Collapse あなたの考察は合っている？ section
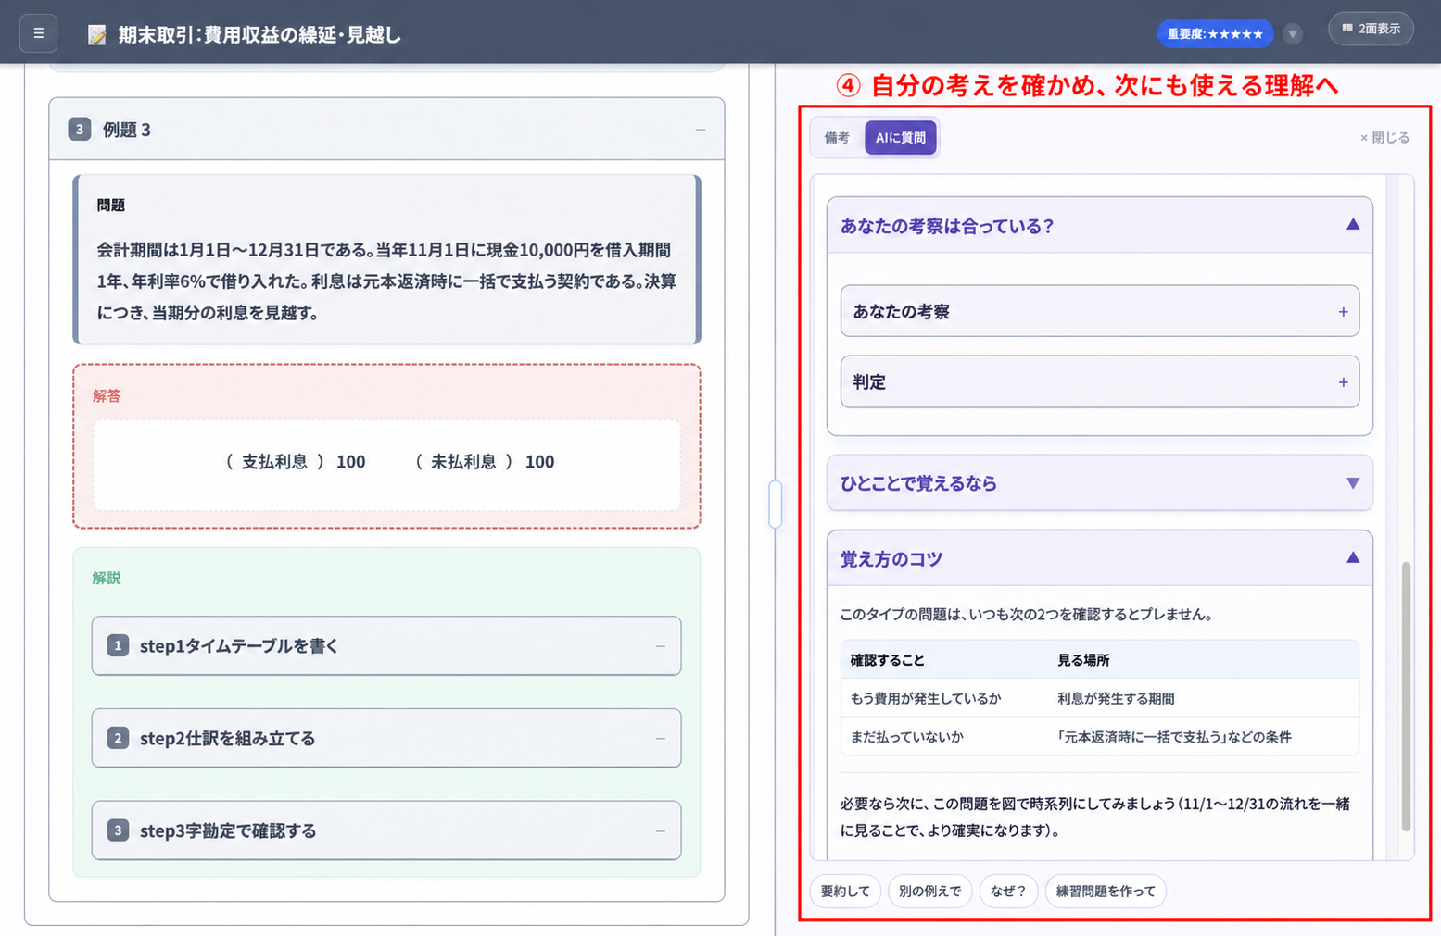This screenshot has height=936, width=1441. (x=1353, y=225)
